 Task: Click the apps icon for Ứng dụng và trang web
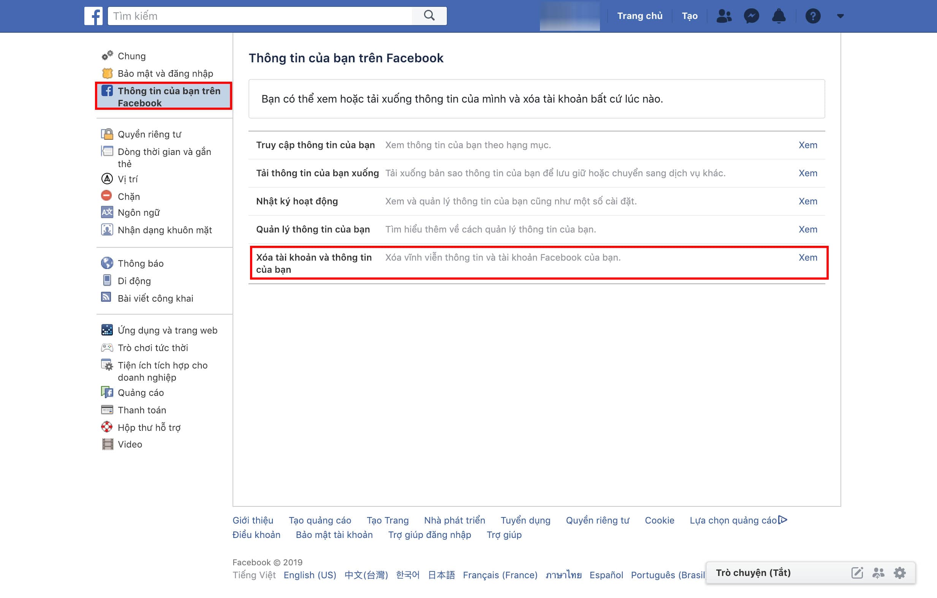click(x=107, y=330)
